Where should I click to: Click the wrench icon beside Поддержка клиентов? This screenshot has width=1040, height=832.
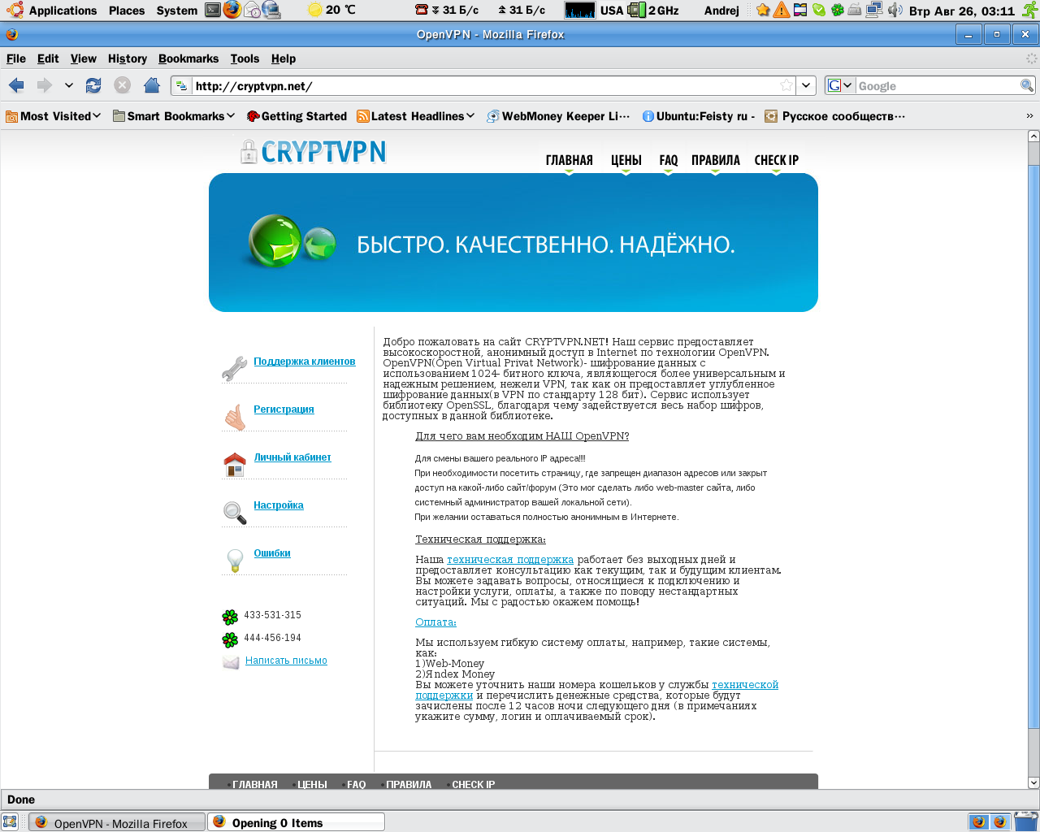234,368
